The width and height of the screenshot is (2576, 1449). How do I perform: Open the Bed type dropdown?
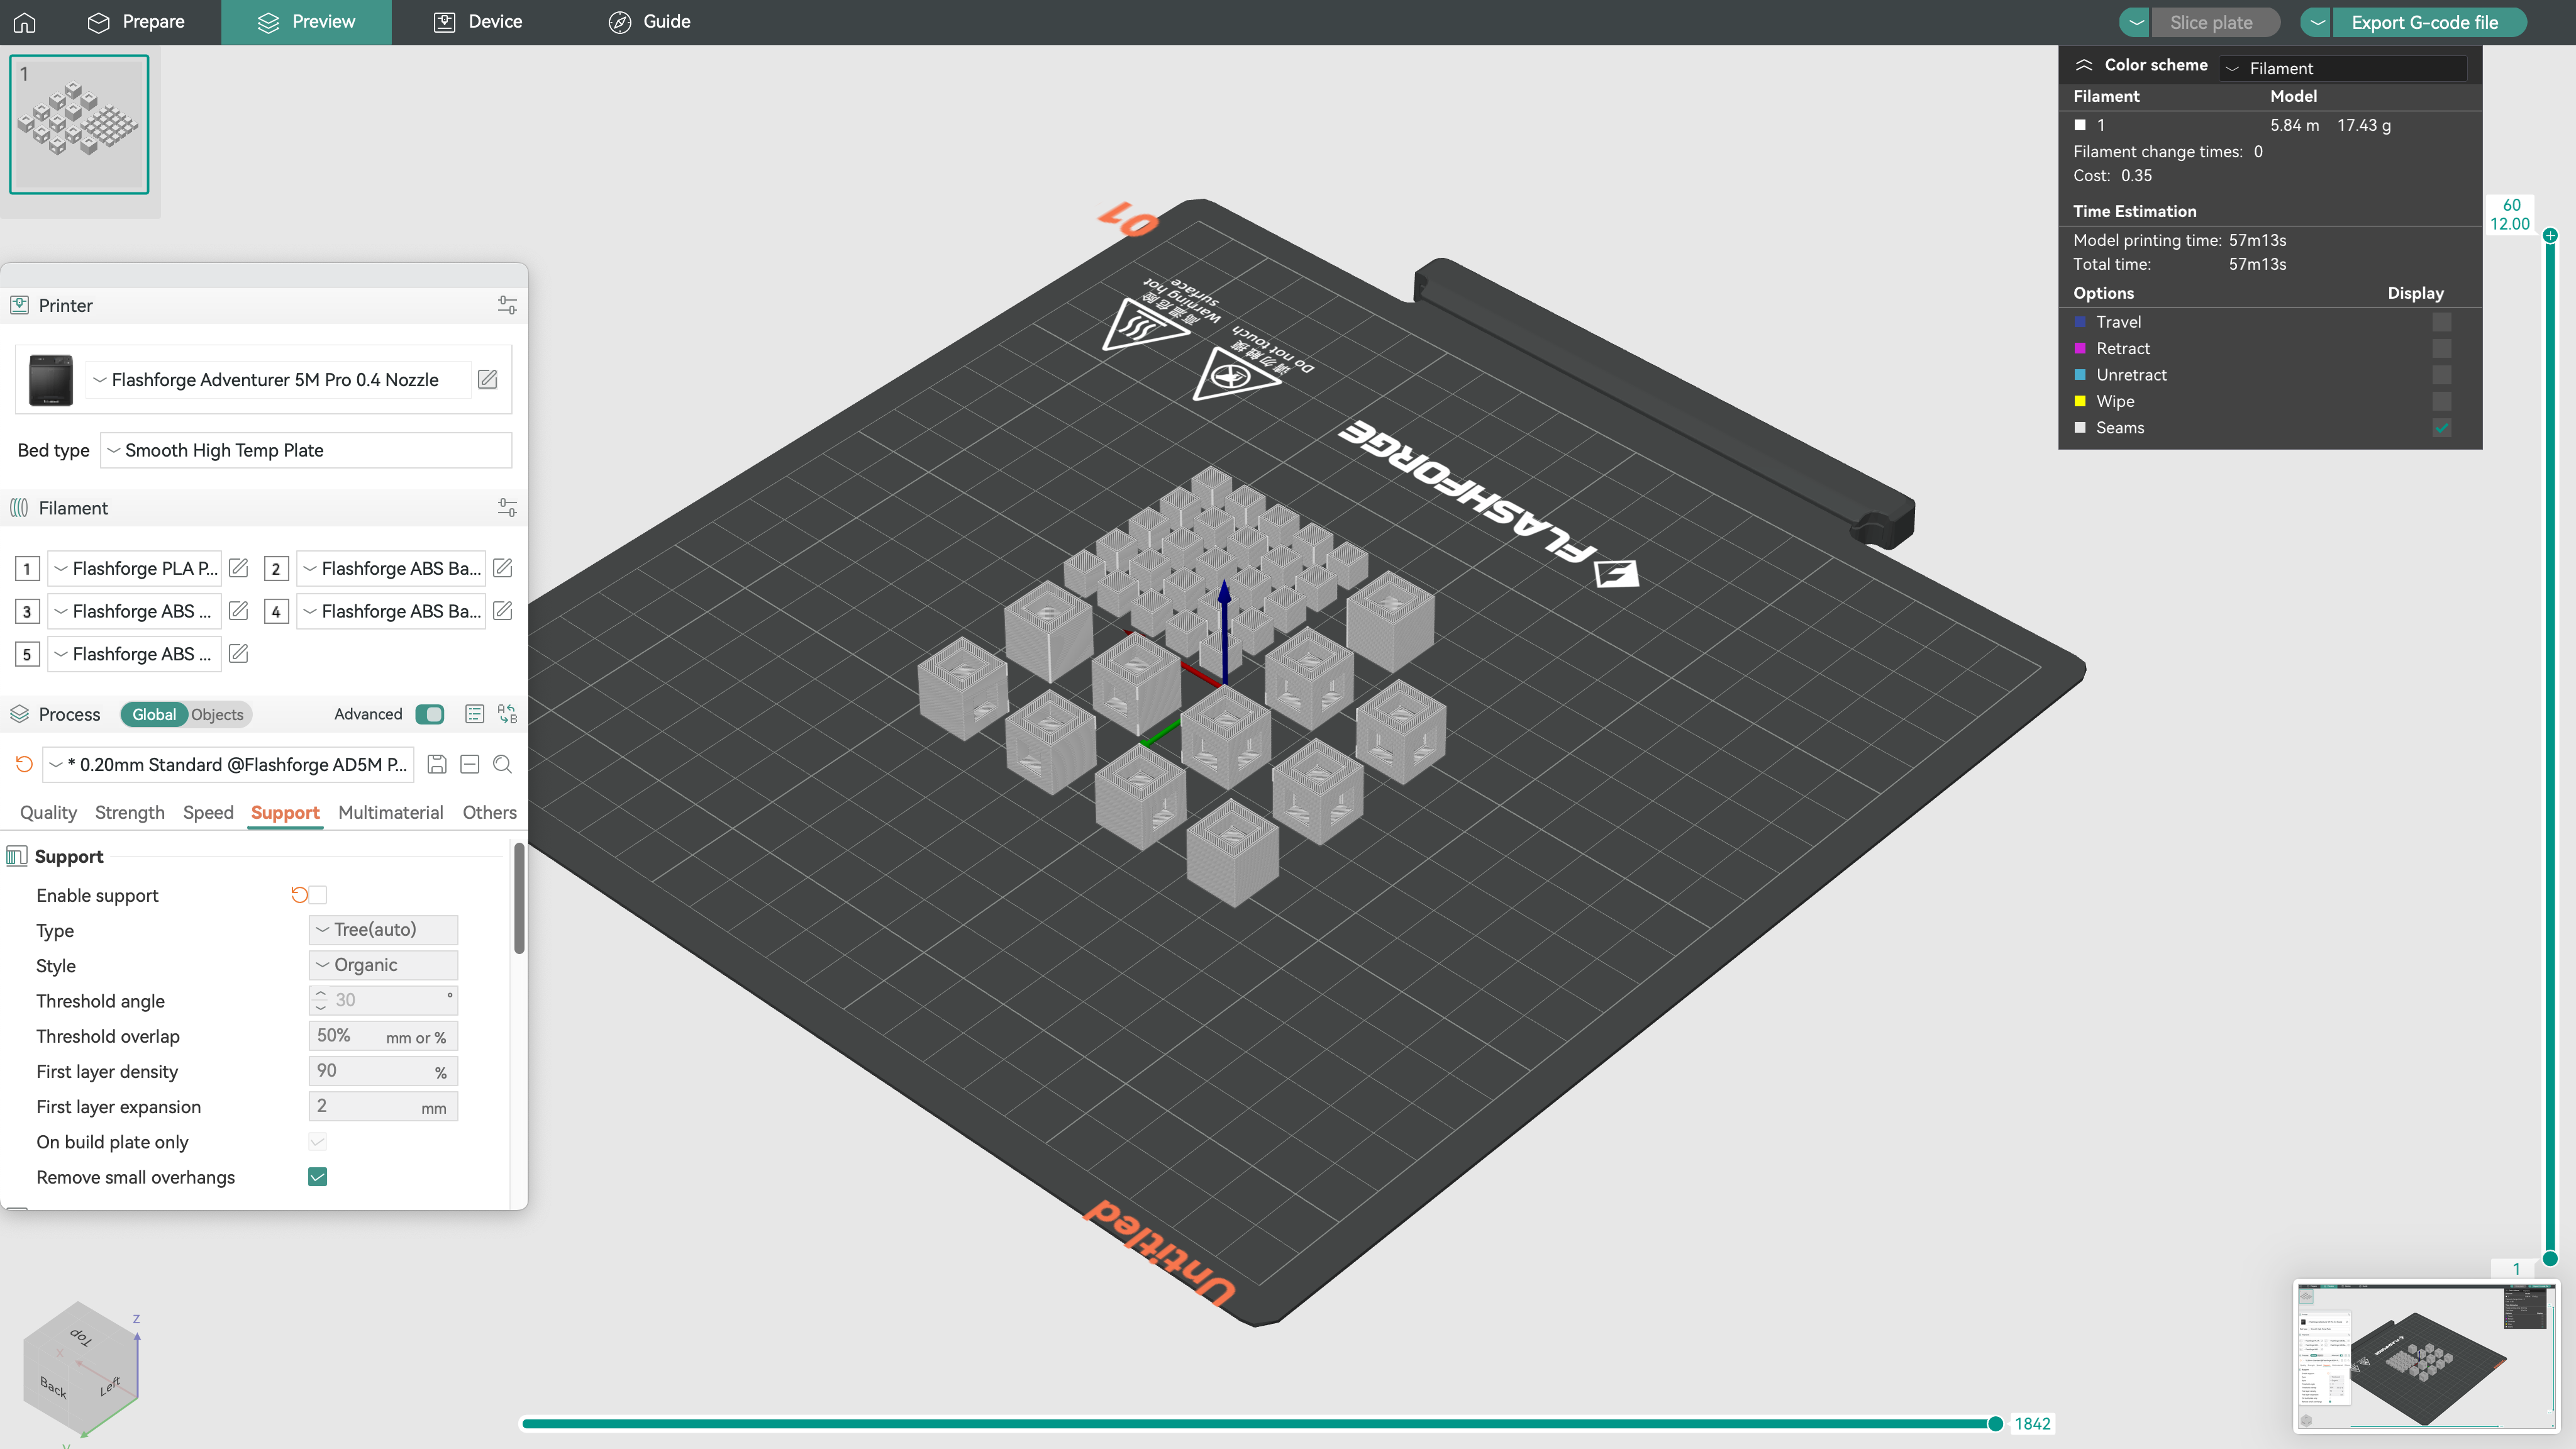point(306,450)
